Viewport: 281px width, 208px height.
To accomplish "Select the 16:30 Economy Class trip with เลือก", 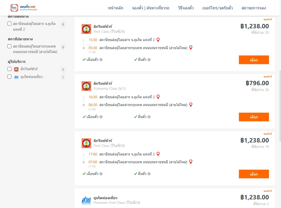I will (x=254, y=117).
